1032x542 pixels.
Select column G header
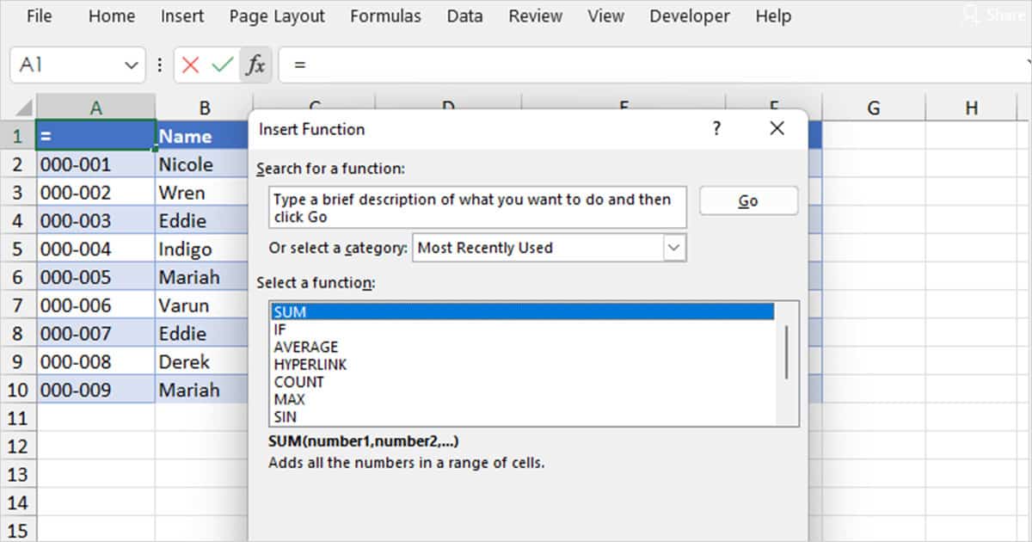(873, 108)
